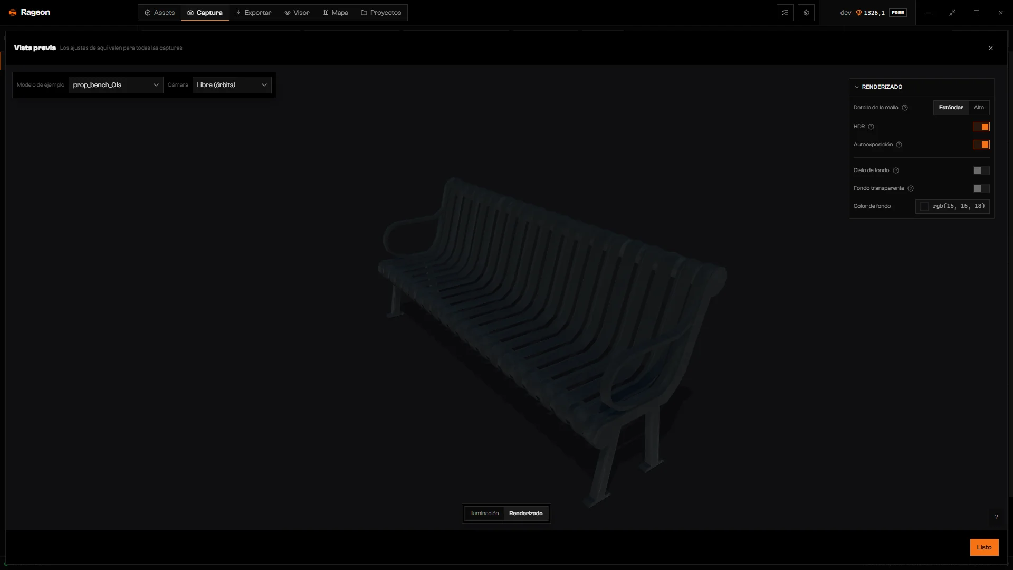The image size is (1013, 570).
Task: Show help for Autoexposición
Action: (x=899, y=145)
